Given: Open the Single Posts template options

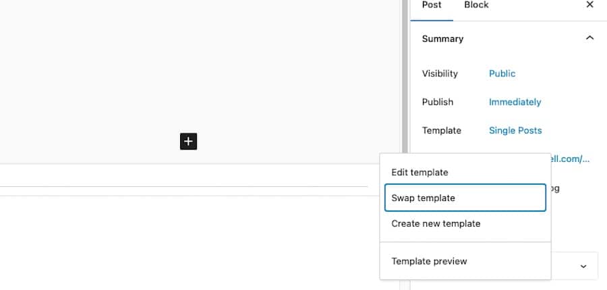Looking at the screenshot, I should coord(515,130).
